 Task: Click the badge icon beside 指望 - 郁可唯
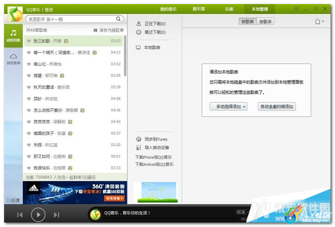[62, 76]
